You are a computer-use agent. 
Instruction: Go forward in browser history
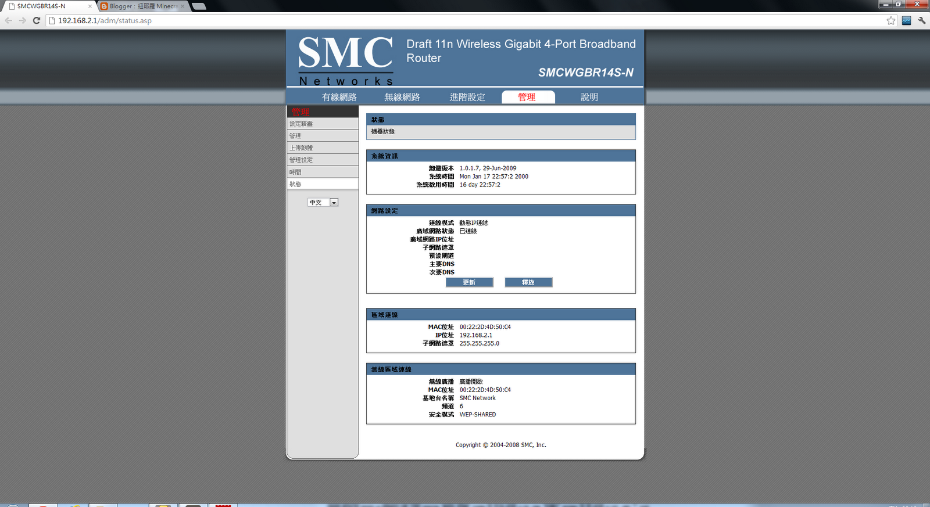pos(22,20)
